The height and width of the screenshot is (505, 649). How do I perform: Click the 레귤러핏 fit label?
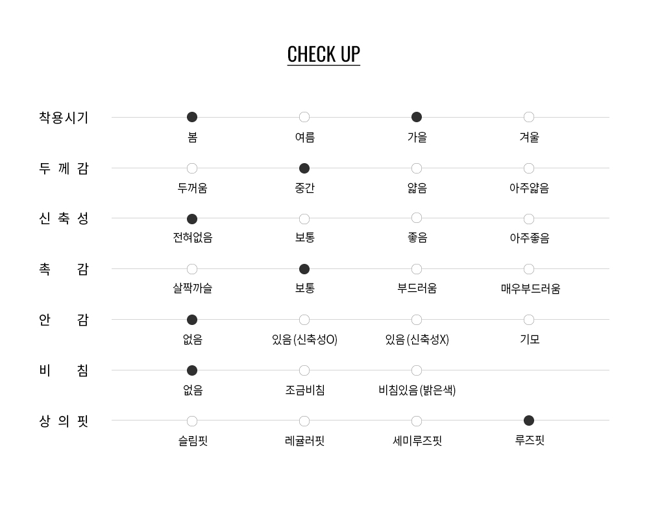click(x=304, y=441)
